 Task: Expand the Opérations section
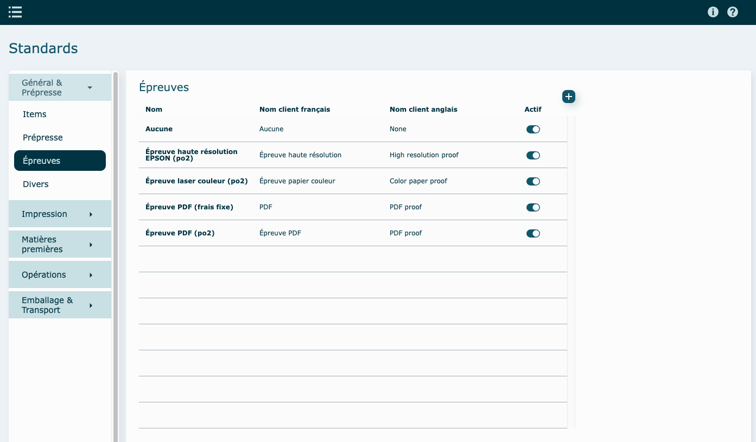coord(60,275)
